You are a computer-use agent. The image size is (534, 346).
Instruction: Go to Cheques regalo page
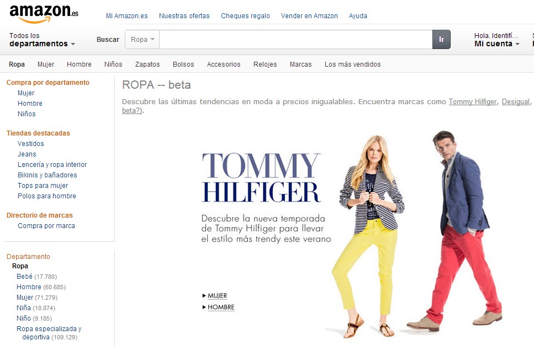coord(245,16)
